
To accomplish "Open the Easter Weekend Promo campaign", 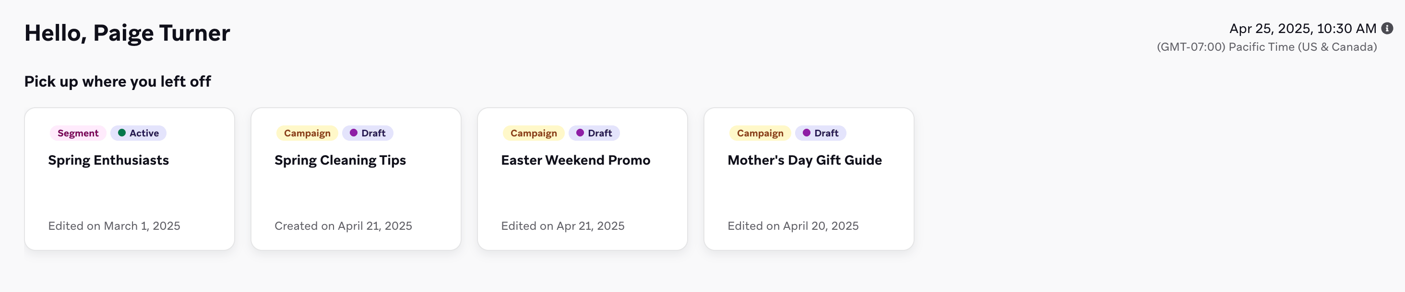I will (x=575, y=160).
